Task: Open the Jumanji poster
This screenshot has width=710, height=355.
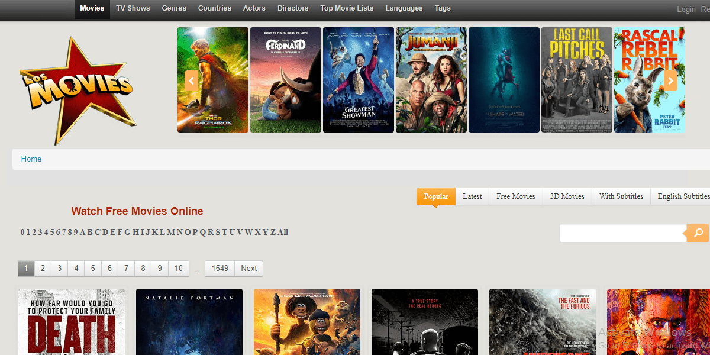Action: [431, 80]
